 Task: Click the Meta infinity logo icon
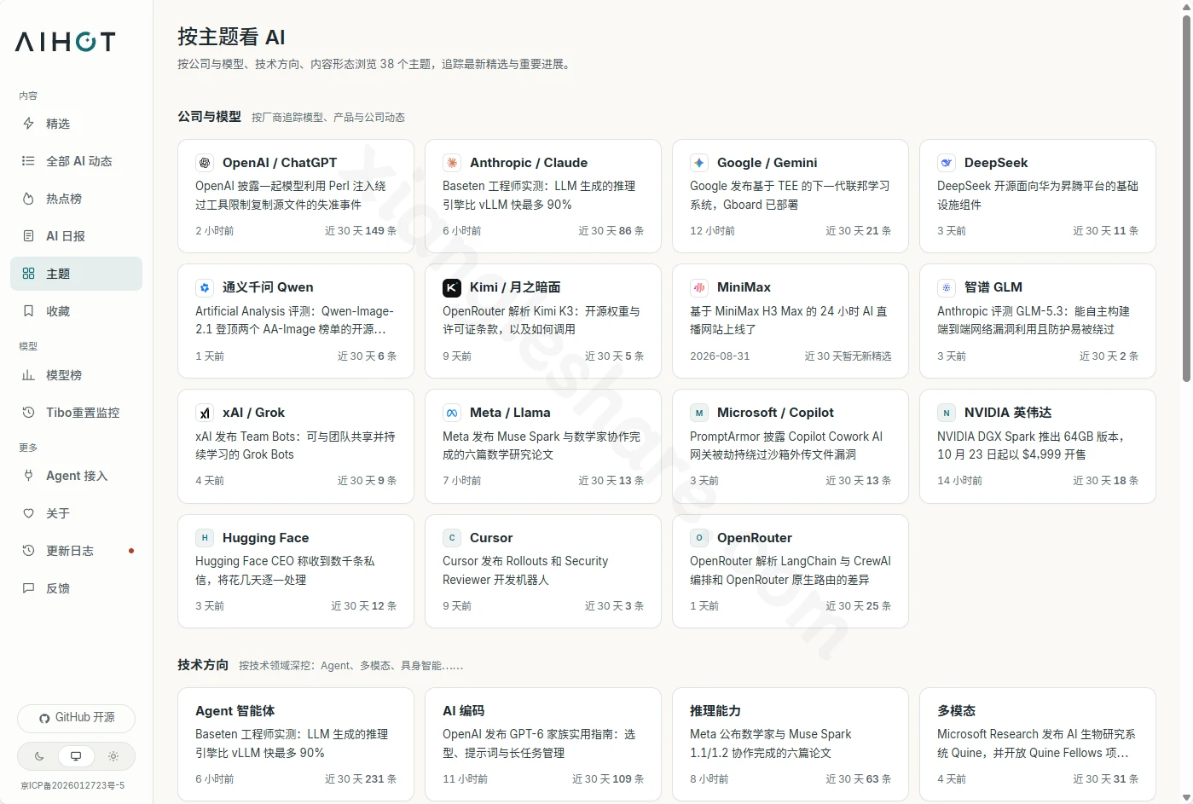452,413
